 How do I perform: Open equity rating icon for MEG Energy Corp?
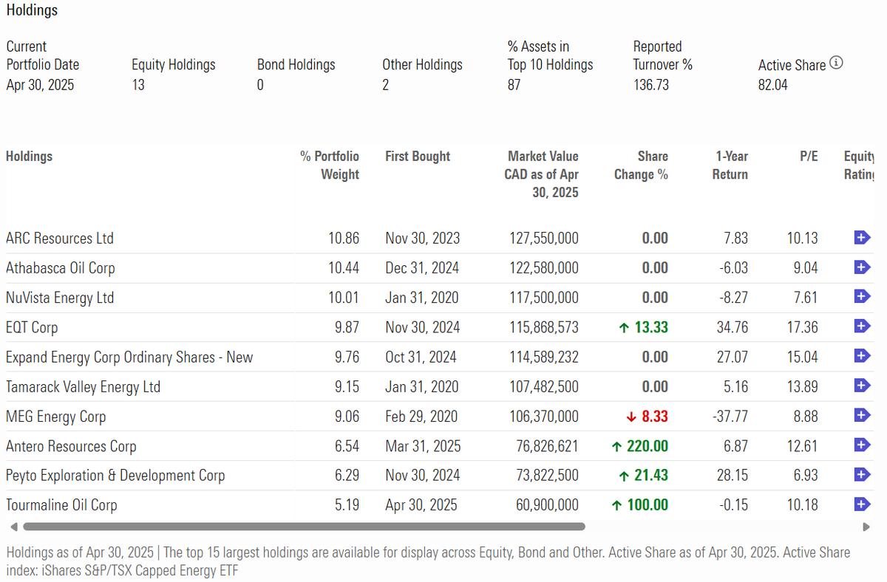pos(862,416)
